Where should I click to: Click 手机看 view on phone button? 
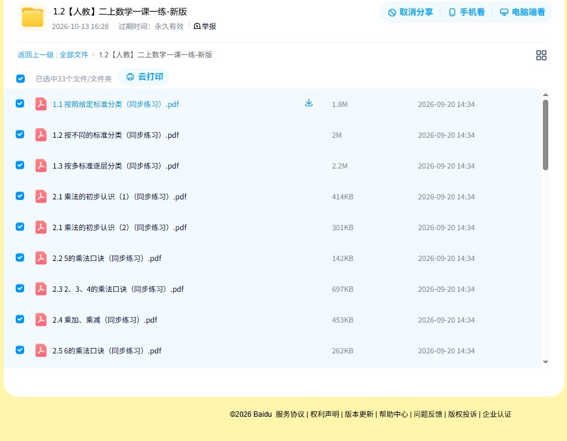coord(466,12)
